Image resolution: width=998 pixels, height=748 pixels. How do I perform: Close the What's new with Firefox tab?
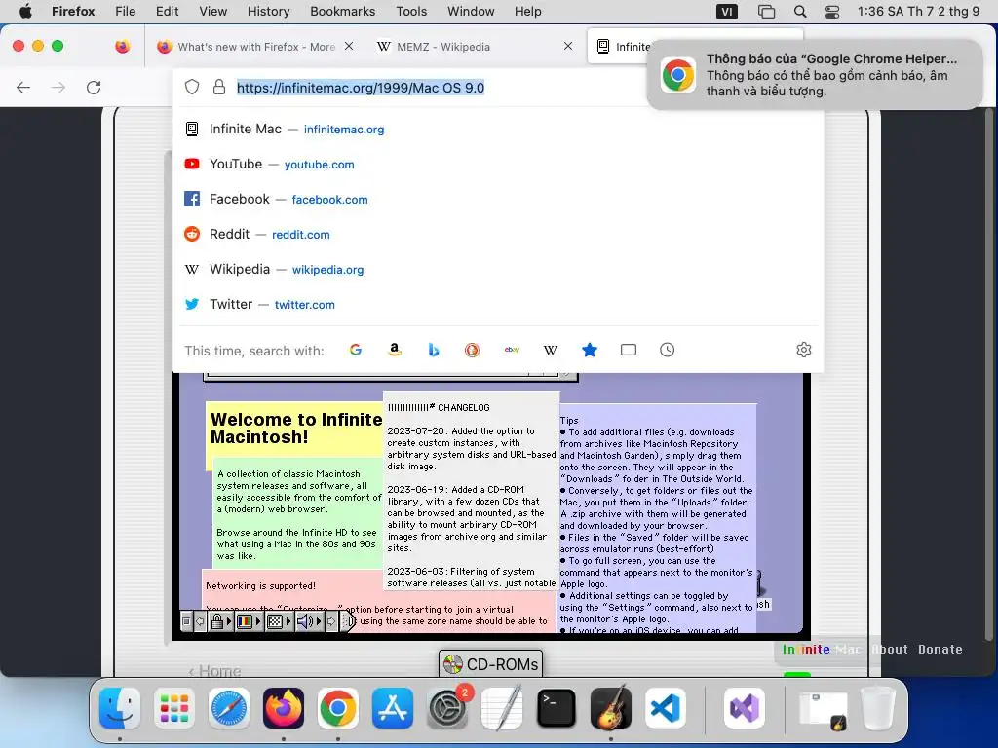click(349, 46)
